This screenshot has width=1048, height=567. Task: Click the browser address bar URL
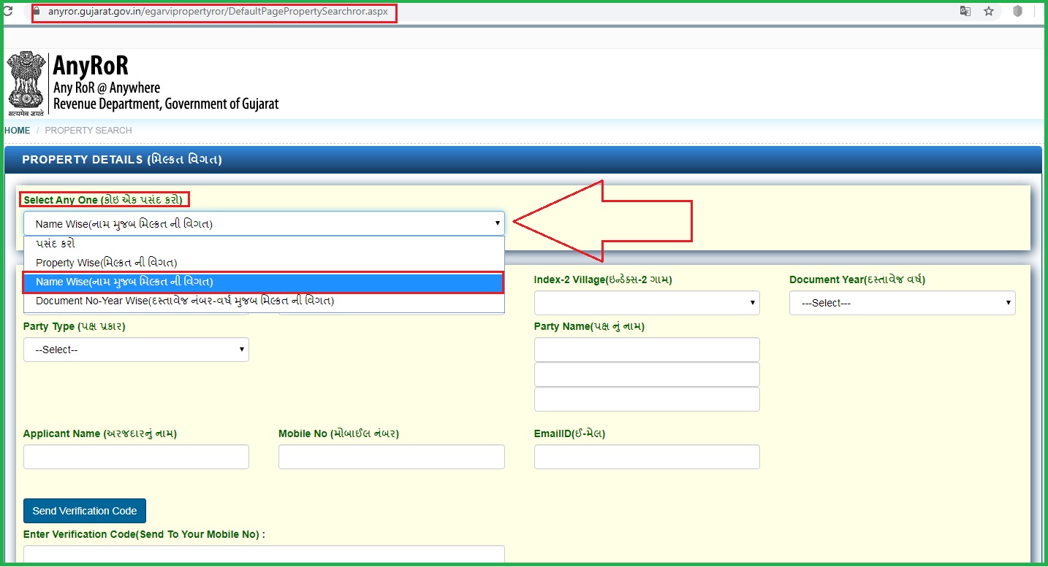pyautogui.click(x=218, y=12)
